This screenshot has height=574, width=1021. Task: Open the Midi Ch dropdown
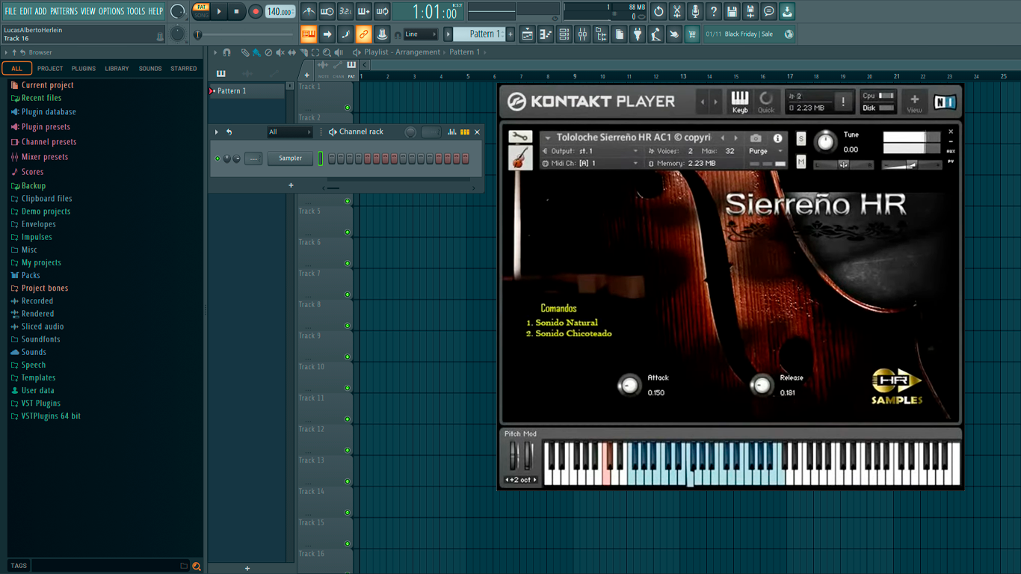coord(591,163)
